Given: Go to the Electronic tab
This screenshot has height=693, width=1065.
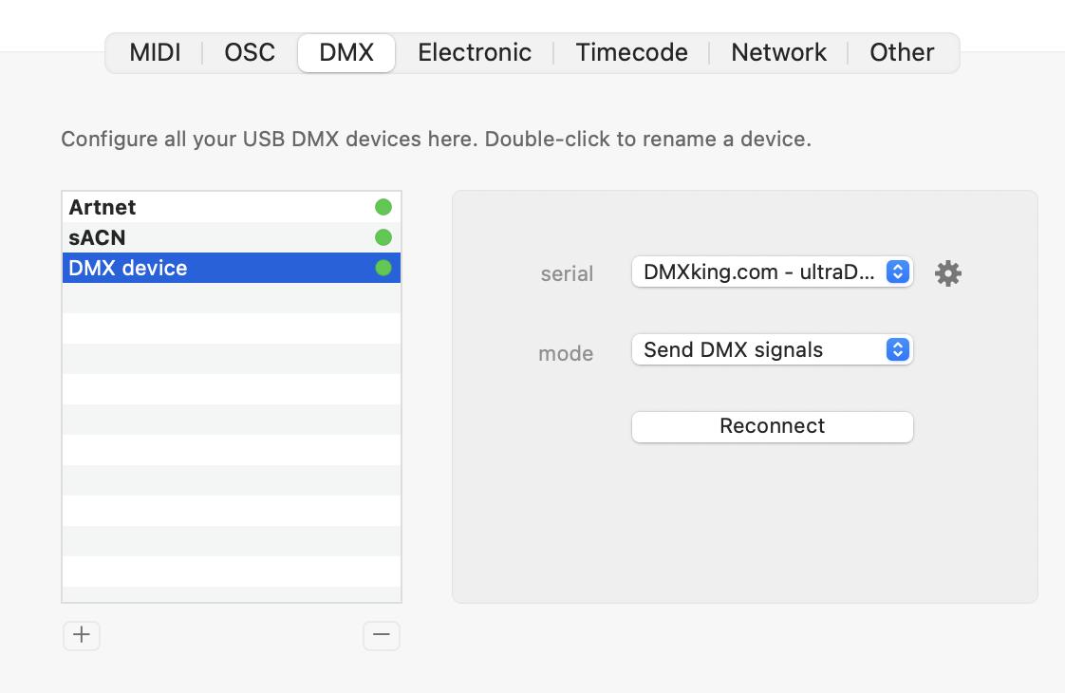Looking at the screenshot, I should point(475,52).
